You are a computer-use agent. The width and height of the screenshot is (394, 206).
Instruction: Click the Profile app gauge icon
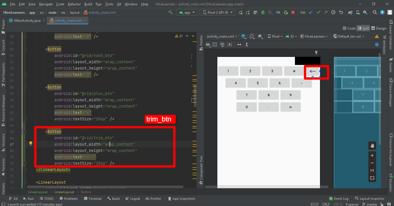click(x=278, y=12)
